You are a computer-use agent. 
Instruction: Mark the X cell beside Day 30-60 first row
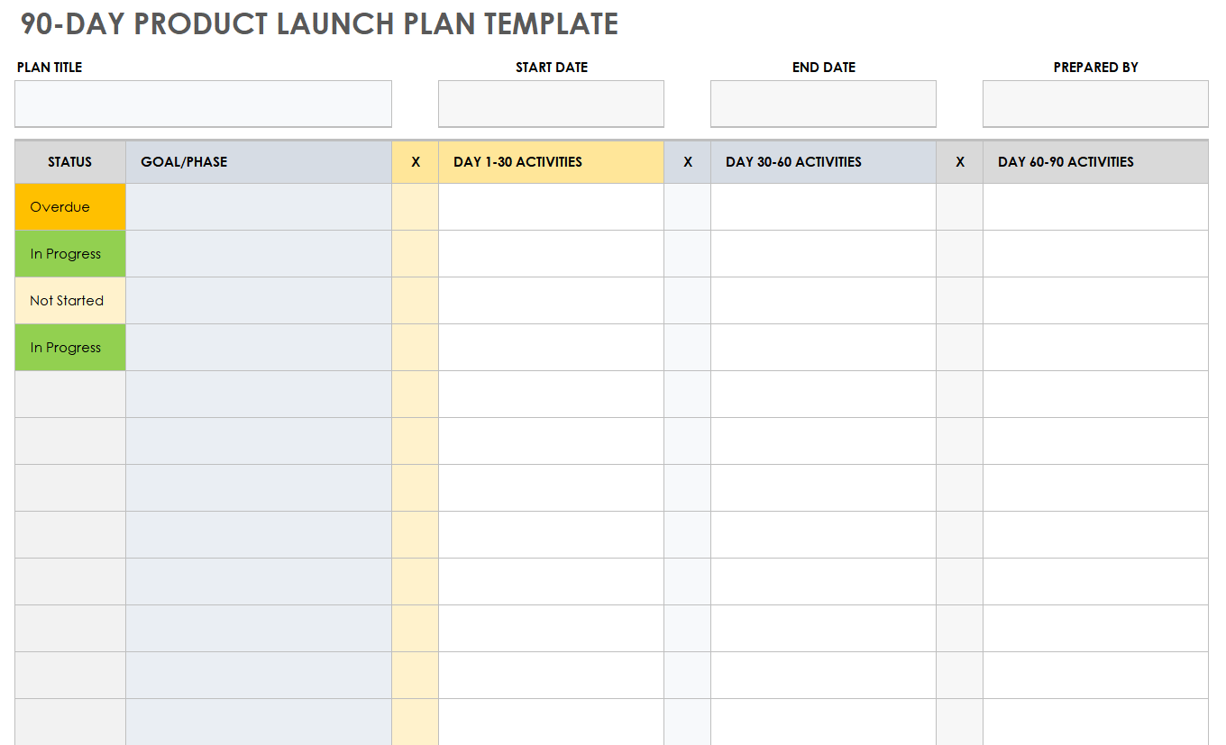688,207
